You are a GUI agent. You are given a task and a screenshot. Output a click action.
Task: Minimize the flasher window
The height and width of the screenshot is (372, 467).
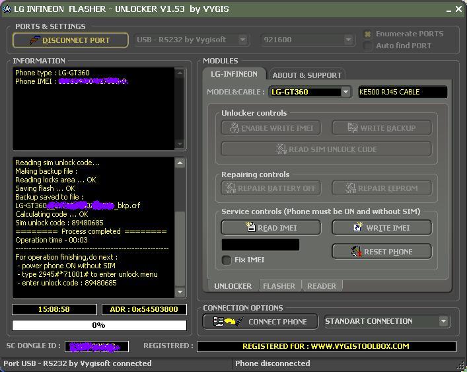[x=449, y=10]
